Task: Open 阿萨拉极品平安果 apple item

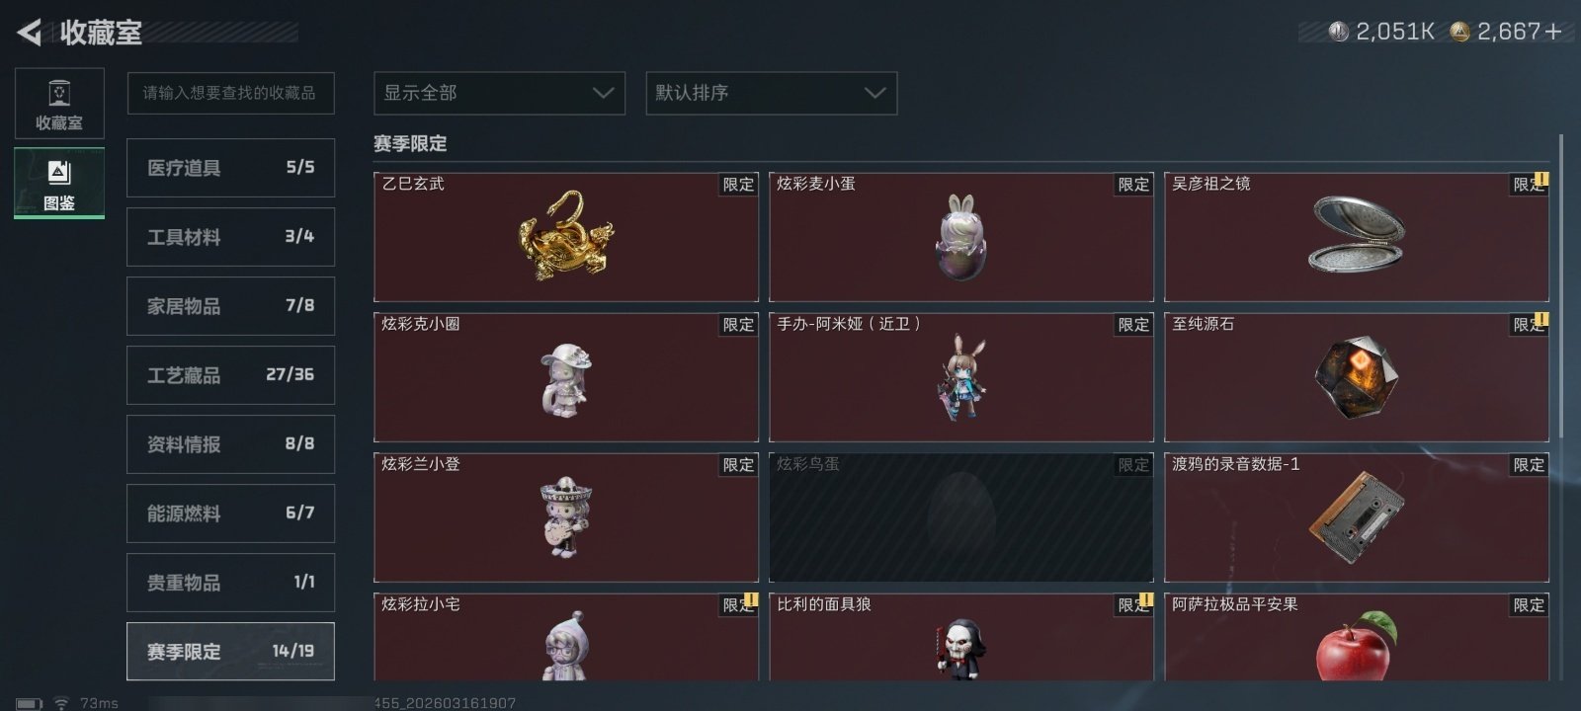Action: [x=1357, y=637]
